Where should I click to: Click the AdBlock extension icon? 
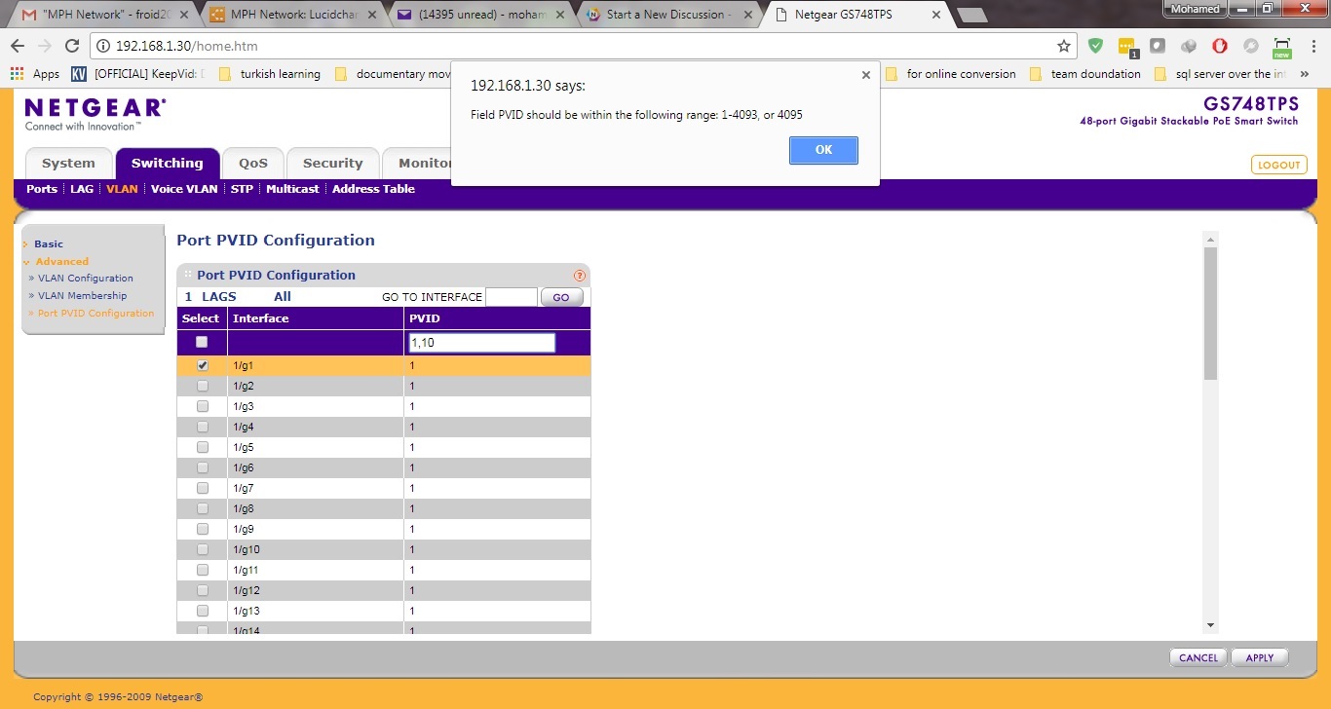1219,46
